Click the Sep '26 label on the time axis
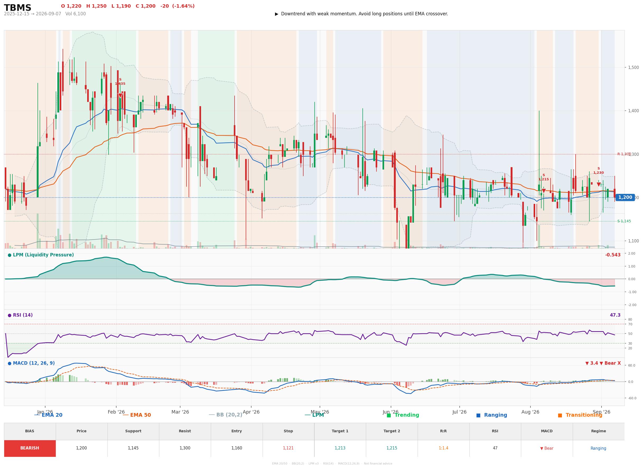 601,412
